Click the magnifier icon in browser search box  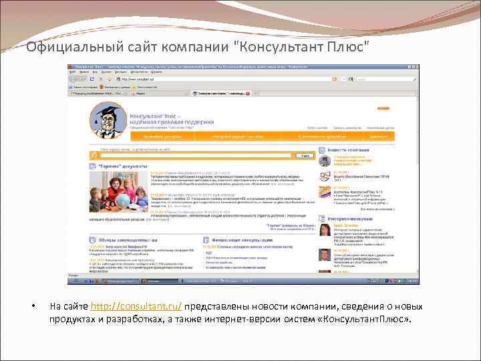coord(414,79)
